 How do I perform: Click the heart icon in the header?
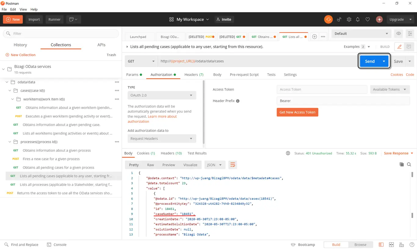coord(368,19)
